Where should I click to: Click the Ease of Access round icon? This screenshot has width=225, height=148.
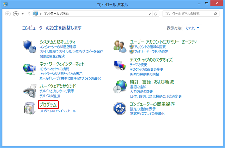click(x=120, y=108)
